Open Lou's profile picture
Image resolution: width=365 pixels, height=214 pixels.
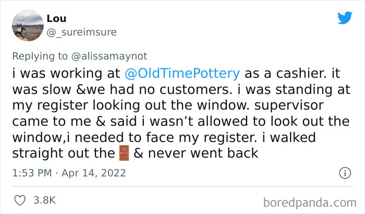27,26
